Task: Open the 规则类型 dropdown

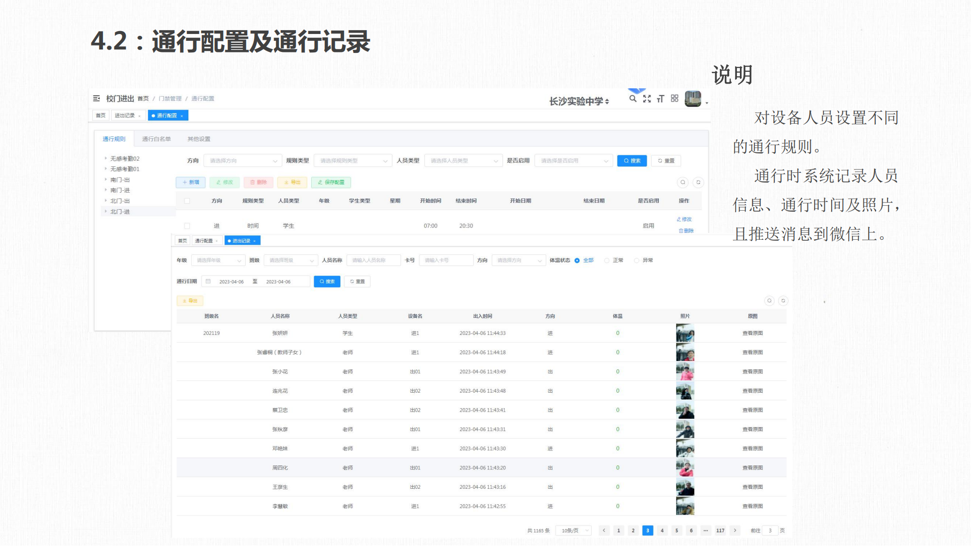Action: coord(353,161)
